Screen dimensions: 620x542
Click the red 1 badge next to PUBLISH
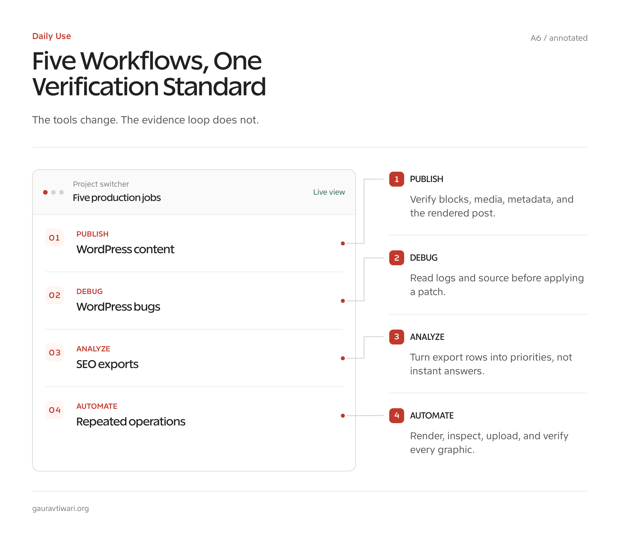point(396,179)
